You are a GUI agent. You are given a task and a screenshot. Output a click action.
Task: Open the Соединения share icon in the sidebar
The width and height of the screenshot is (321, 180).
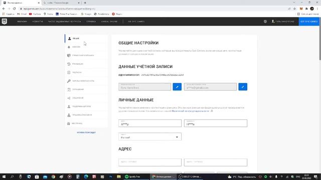(x=69, y=98)
